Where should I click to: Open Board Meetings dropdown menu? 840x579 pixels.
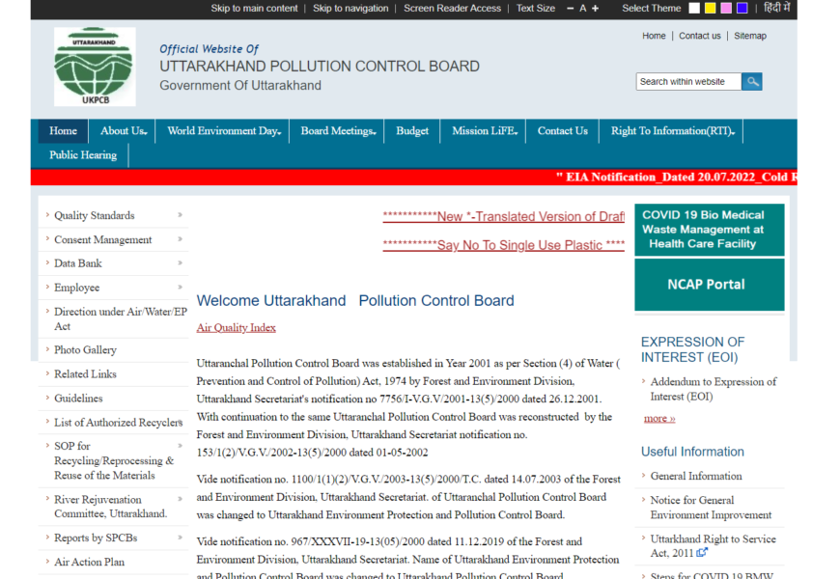[x=338, y=131]
